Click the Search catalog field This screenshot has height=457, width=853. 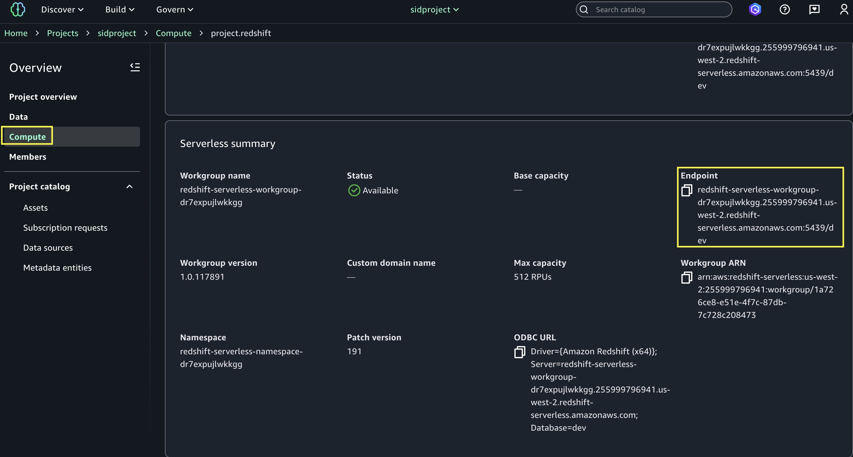[659, 9]
